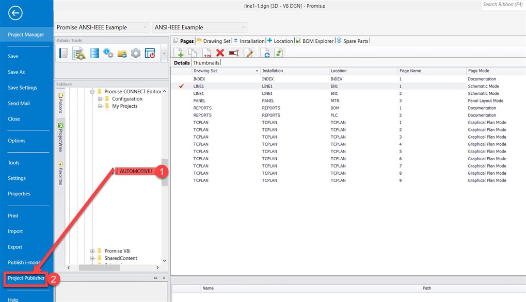Image resolution: width=526 pixels, height=302 pixels.
Task: Switch to the Installation tab
Action: (249, 41)
